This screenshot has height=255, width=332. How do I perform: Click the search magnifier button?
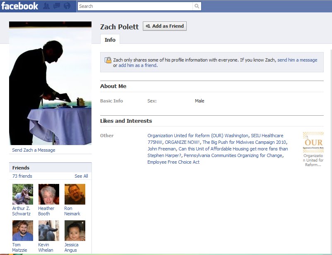tap(197, 6)
